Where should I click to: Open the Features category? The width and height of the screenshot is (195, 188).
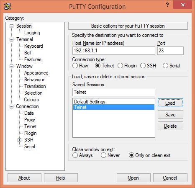pos(33,59)
